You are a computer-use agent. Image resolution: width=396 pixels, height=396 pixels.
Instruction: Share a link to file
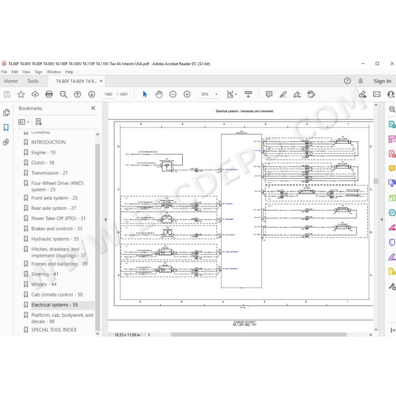tap(363, 94)
